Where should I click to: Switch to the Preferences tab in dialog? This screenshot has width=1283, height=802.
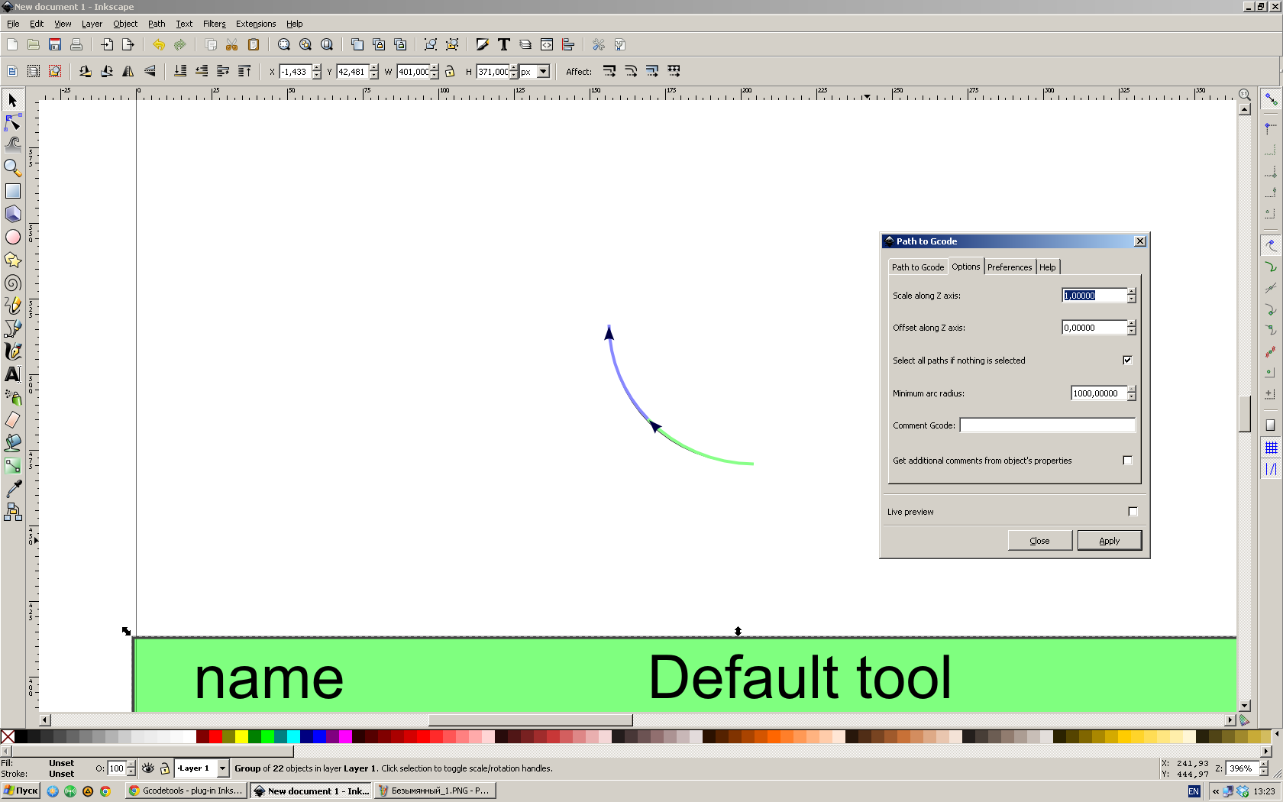(x=1010, y=267)
